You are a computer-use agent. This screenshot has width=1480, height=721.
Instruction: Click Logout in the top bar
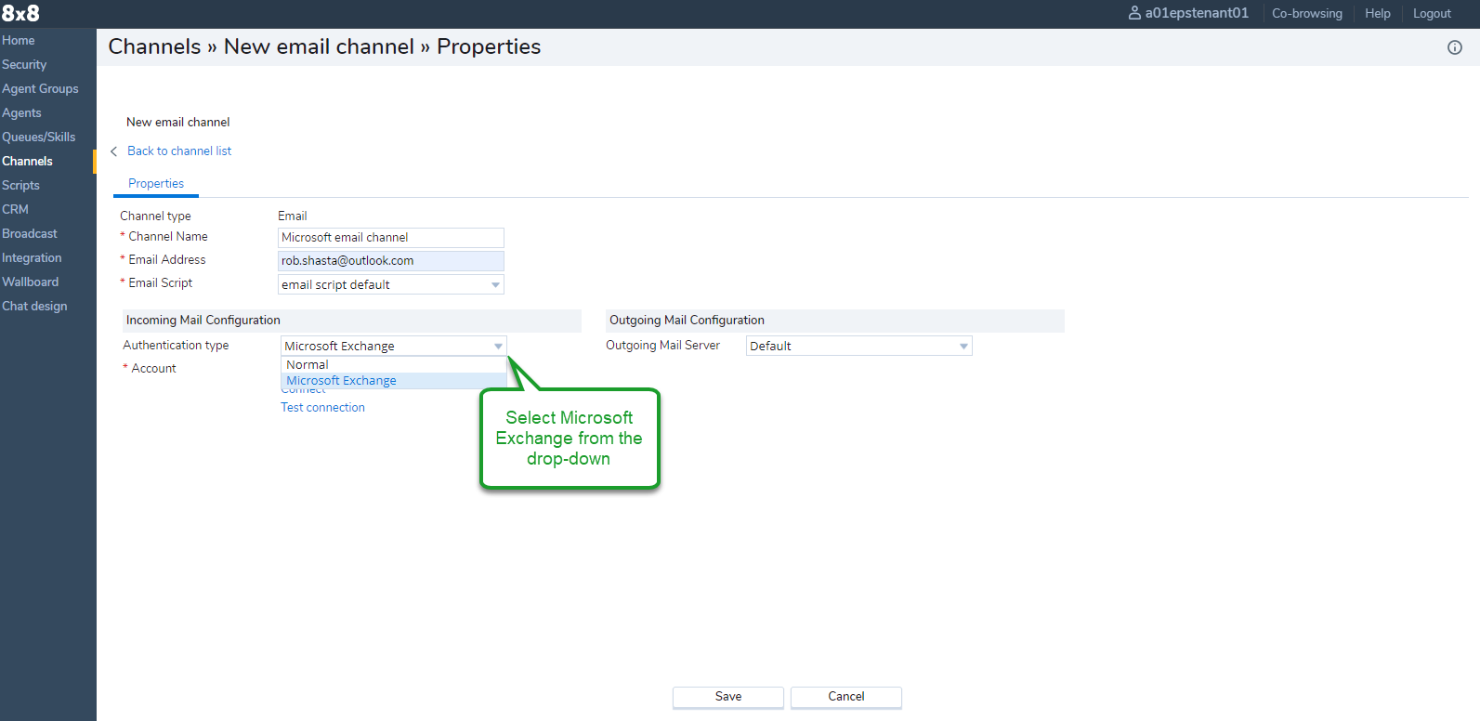pos(1432,14)
